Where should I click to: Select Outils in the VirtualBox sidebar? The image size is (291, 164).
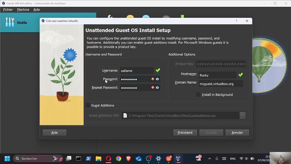[48, 22]
